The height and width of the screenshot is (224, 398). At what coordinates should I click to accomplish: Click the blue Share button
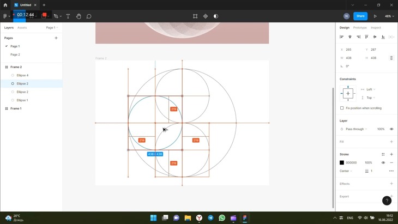pos(360,16)
